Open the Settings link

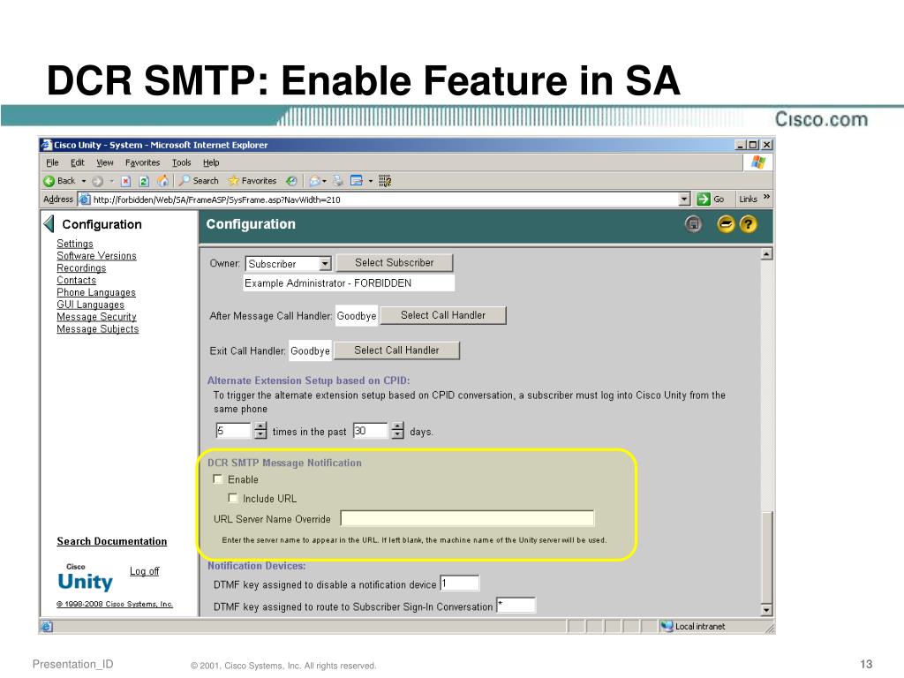75,244
